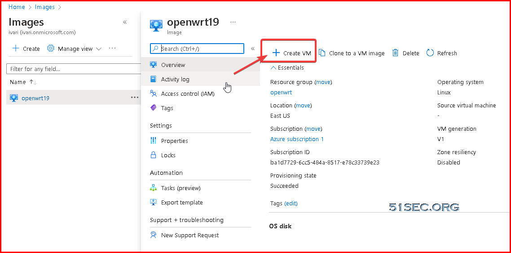Click the Export template icon
This screenshot has height=253, width=511.
153,202
